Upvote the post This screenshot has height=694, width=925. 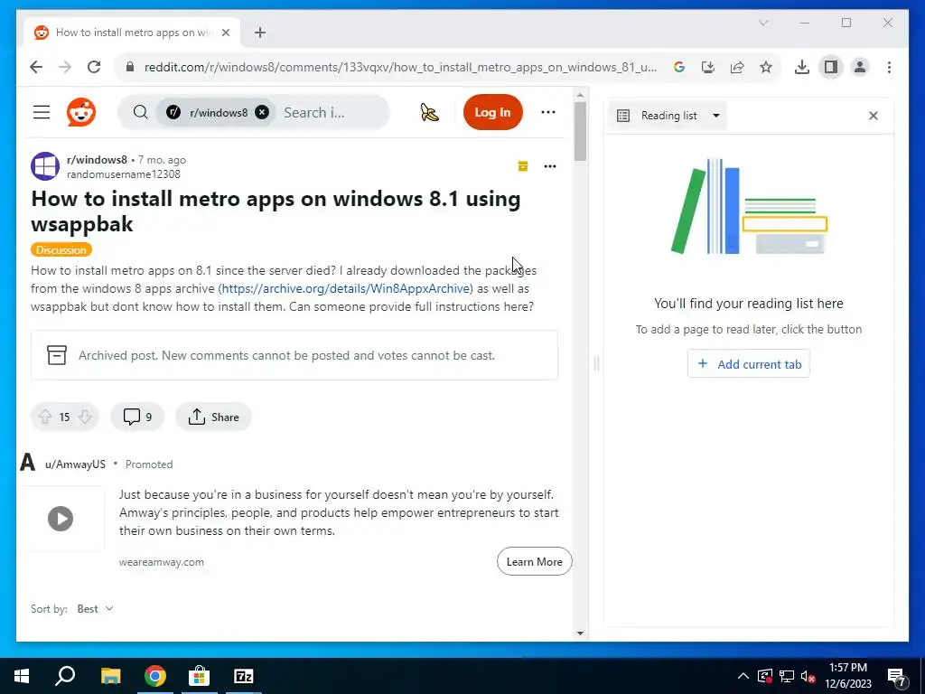45,417
